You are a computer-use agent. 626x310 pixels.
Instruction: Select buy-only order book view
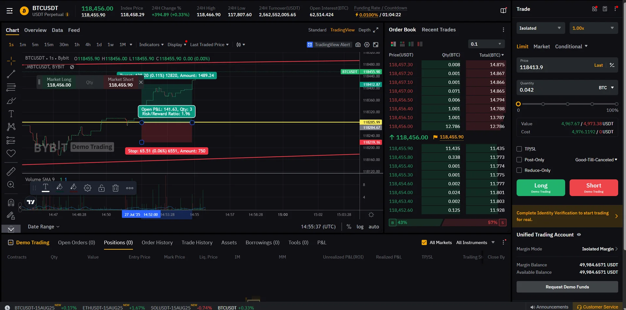[411, 44]
